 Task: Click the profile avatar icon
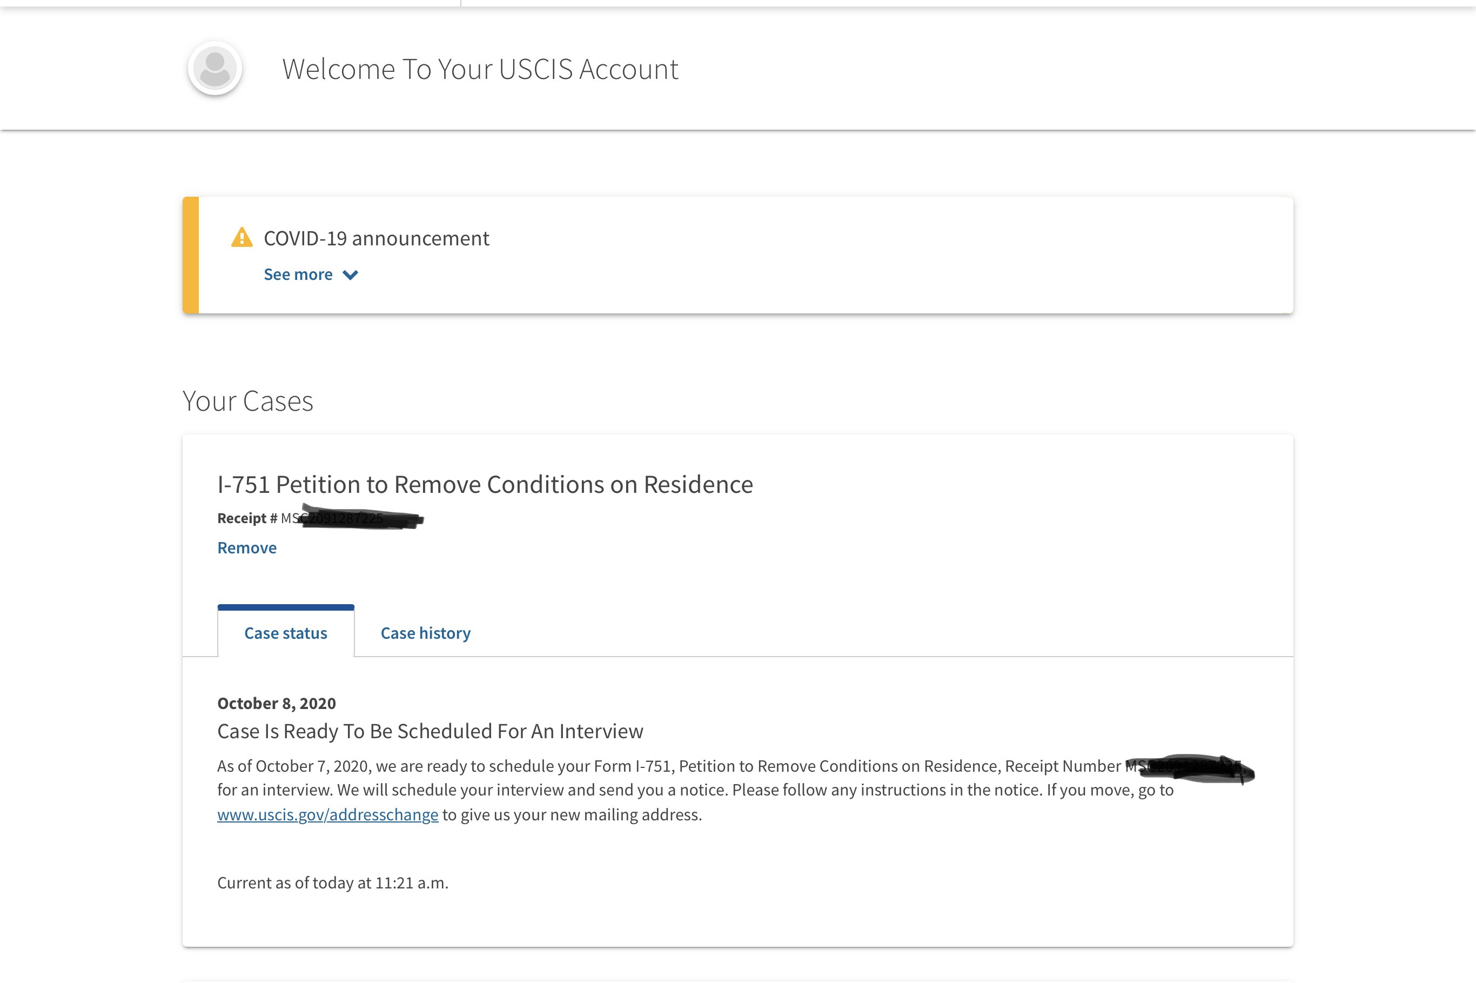(215, 68)
